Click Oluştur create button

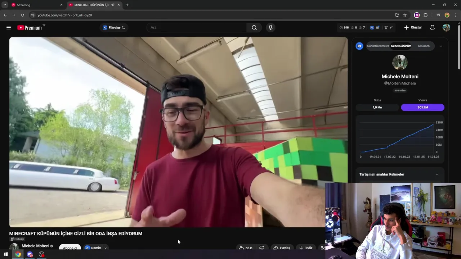(x=413, y=28)
